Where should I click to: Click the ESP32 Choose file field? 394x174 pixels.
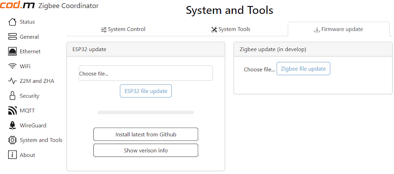[x=146, y=73]
